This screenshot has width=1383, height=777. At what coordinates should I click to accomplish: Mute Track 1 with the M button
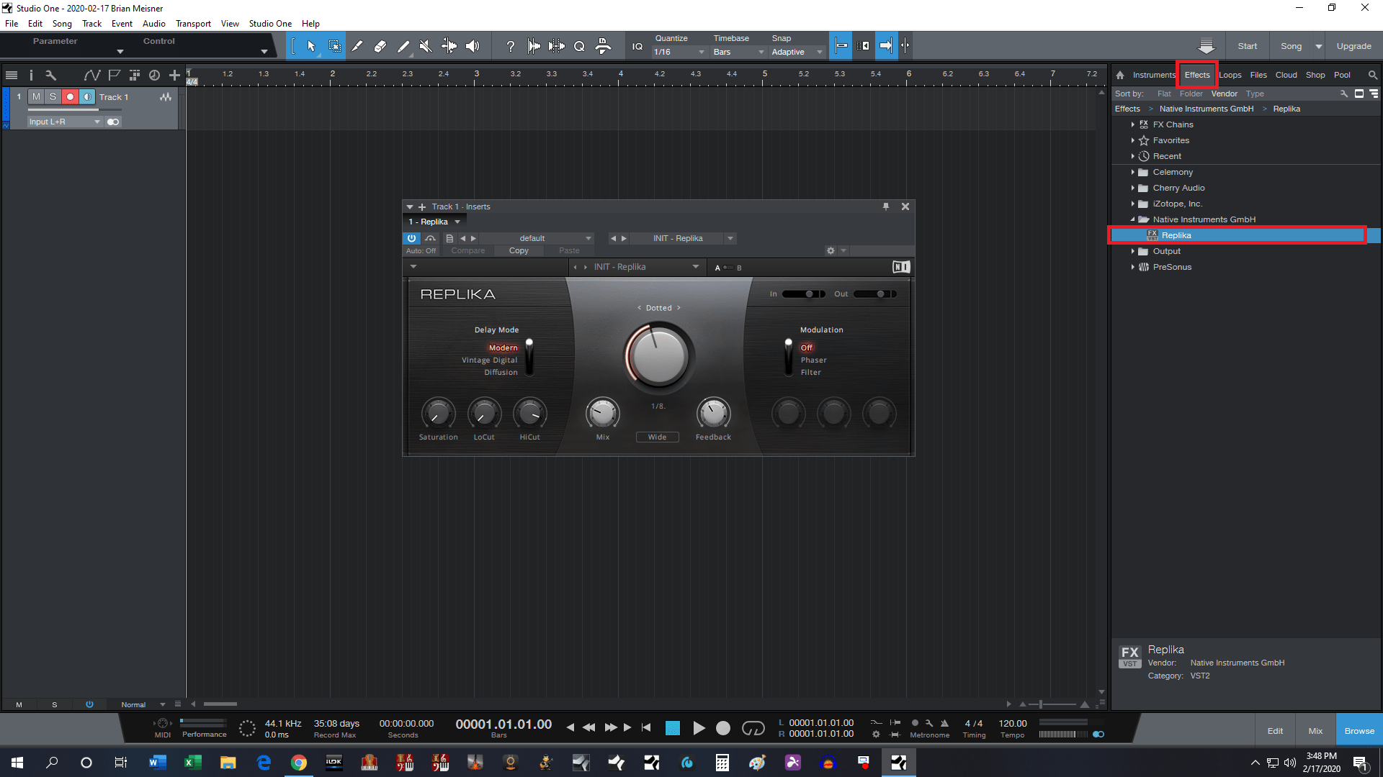click(36, 96)
